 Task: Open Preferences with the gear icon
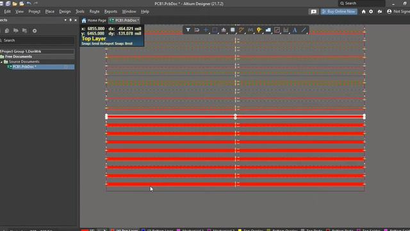(371, 12)
